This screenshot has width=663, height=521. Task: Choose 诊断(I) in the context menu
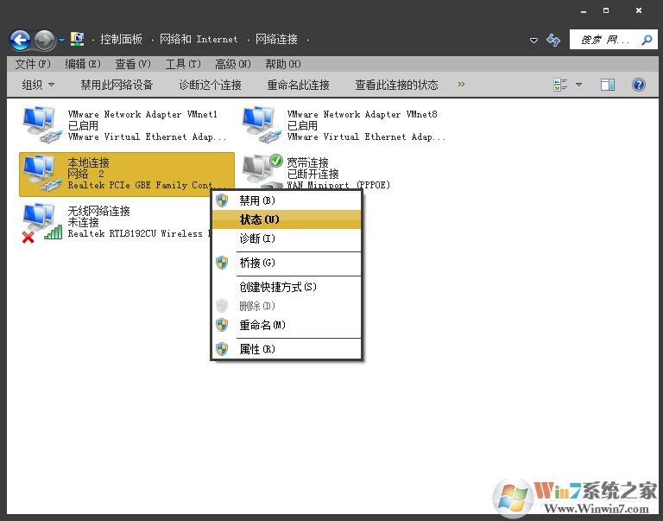287,238
